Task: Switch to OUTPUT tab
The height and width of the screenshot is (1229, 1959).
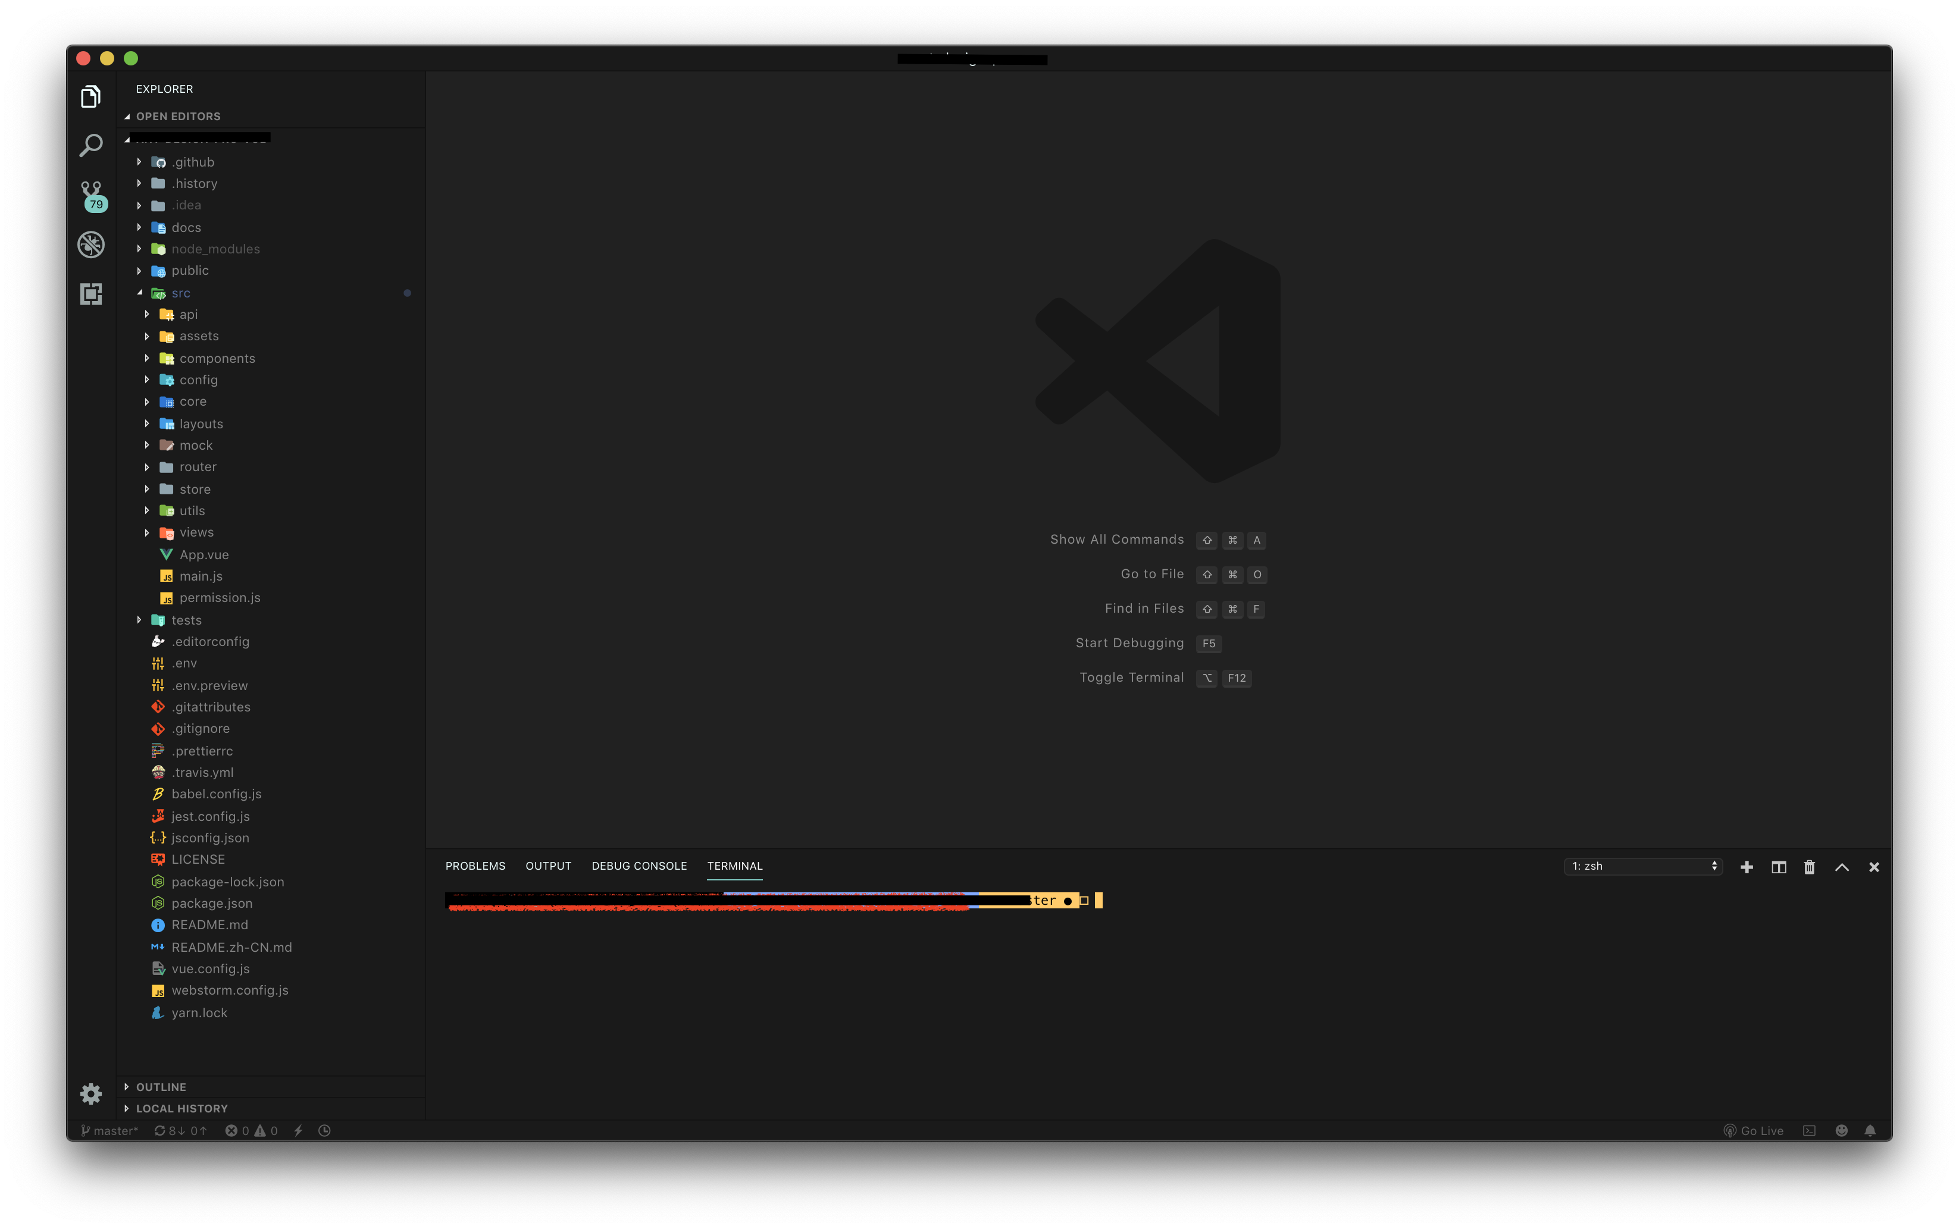Action: 549,866
